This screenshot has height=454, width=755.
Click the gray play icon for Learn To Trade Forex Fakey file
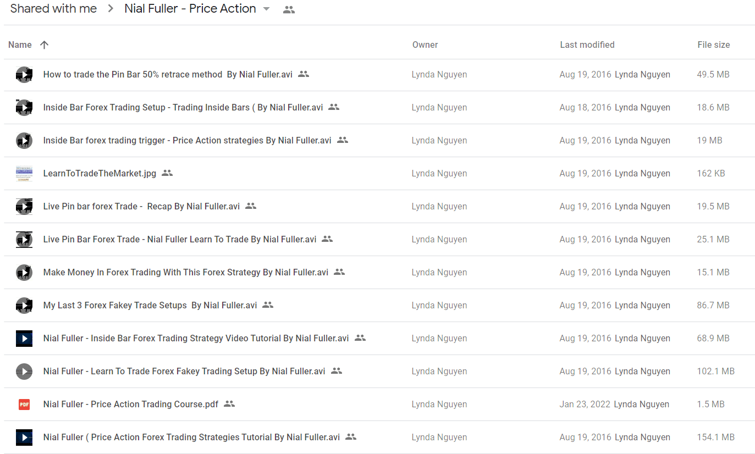coord(24,372)
